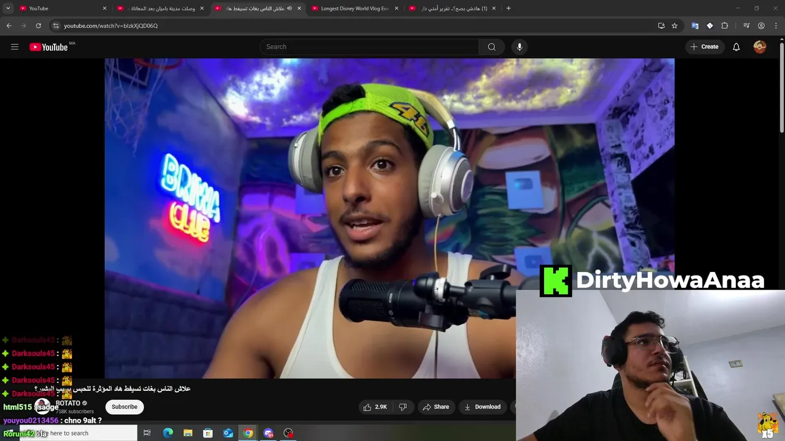This screenshot has height=441, width=785.
Task: Close the first YouTube tab
Action: (104, 9)
